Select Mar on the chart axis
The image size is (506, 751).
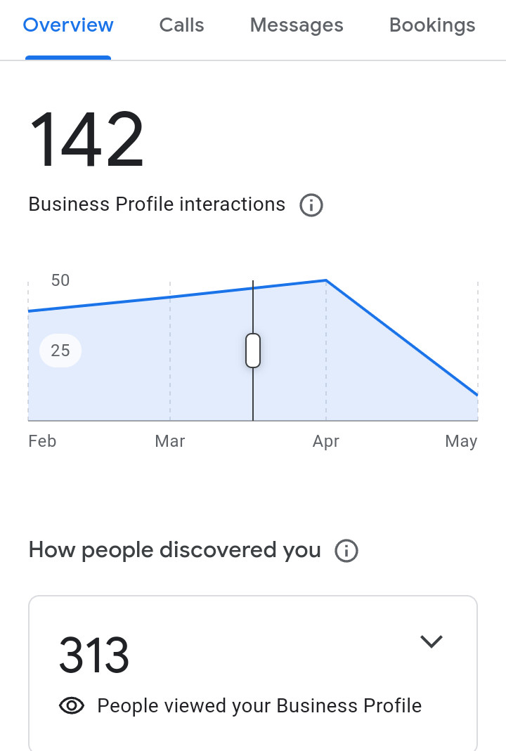coord(170,442)
